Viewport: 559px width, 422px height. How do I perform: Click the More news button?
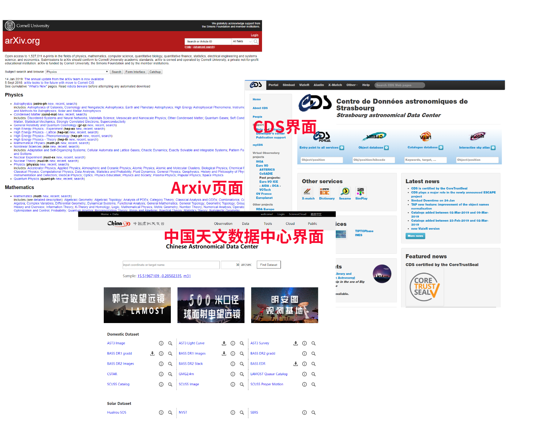pyautogui.click(x=415, y=236)
